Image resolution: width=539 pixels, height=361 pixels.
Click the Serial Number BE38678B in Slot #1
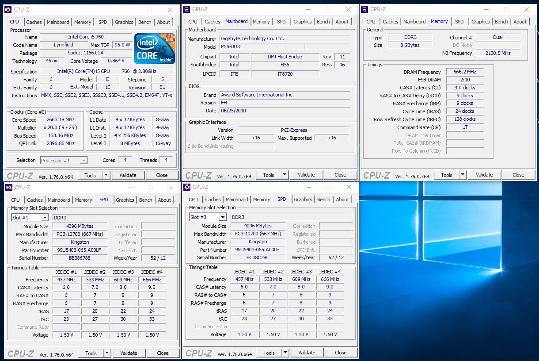(80, 258)
